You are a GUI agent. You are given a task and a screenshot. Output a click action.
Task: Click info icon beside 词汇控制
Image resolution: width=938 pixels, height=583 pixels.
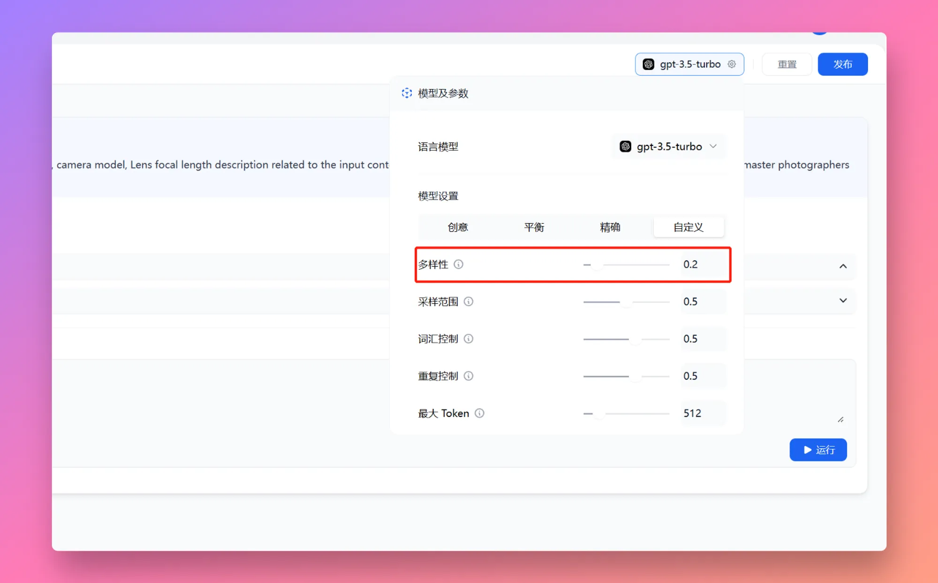click(x=469, y=339)
